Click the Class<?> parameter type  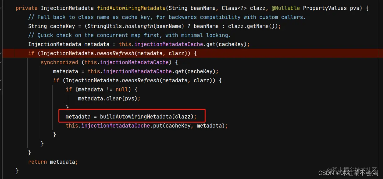click(234, 8)
